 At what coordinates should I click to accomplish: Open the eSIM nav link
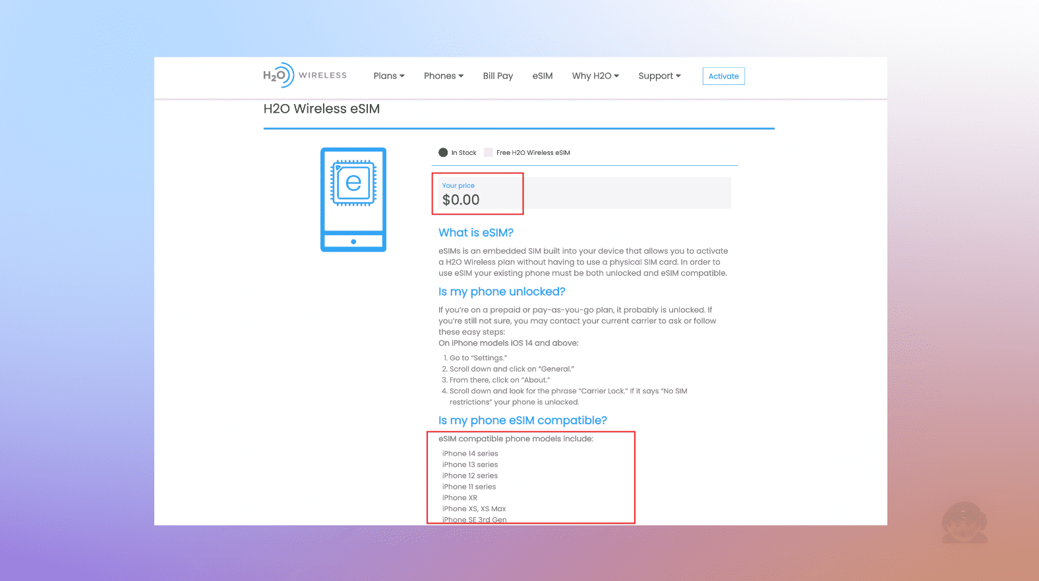543,76
